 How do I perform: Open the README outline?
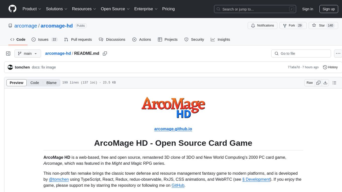(334, 83)
